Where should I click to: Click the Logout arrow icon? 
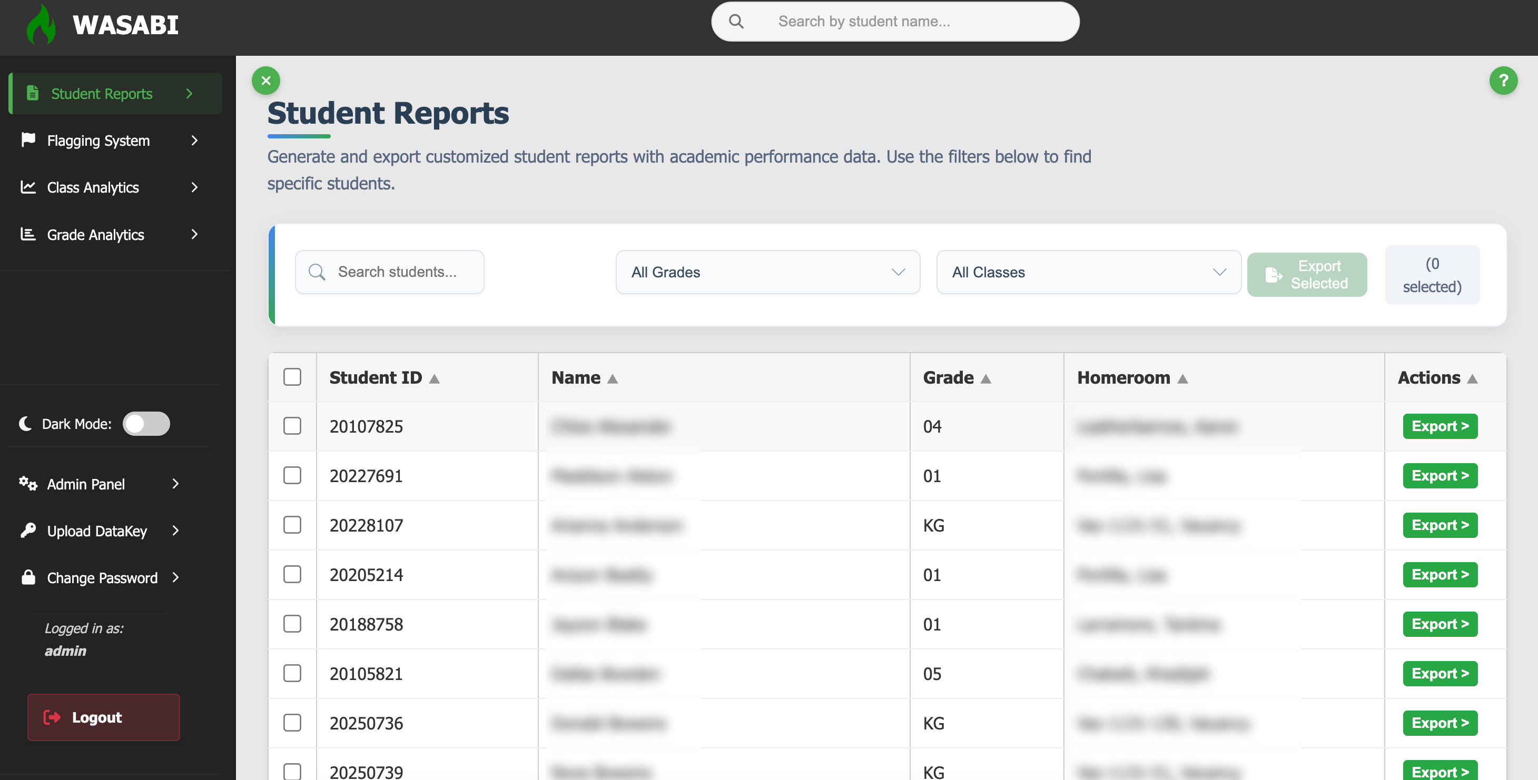tap(52, 717)
